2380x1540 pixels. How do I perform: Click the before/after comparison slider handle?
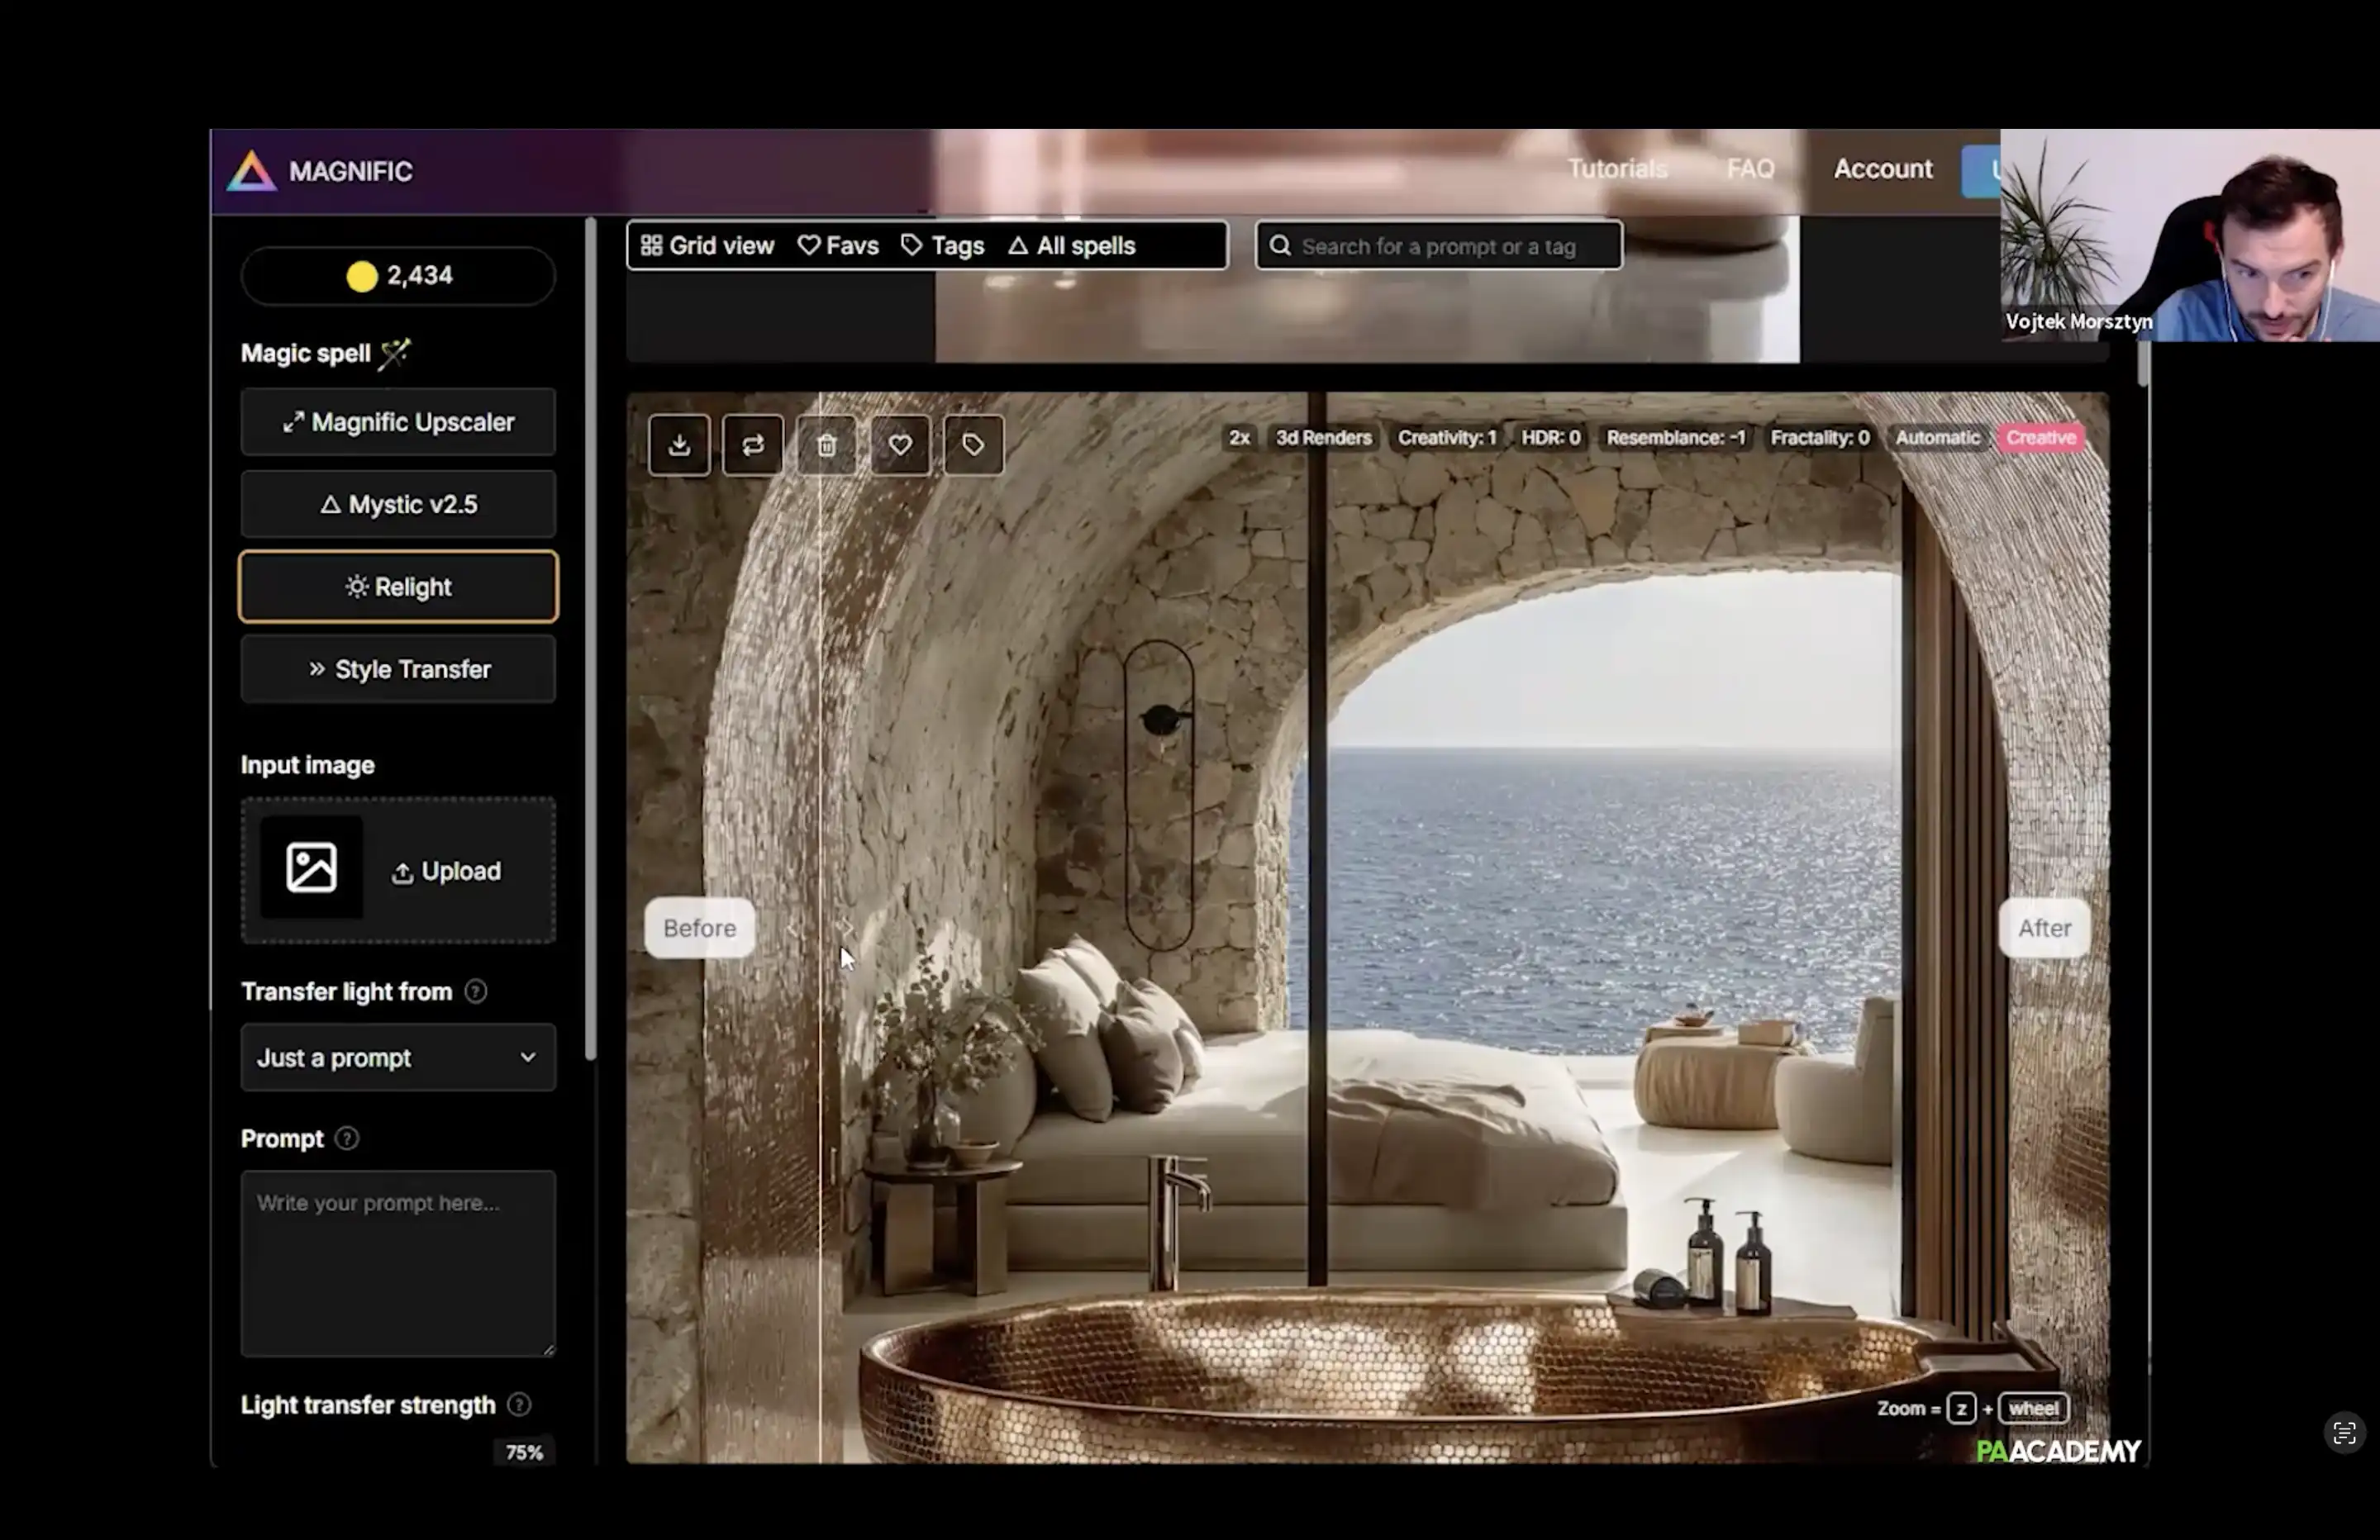[820, 930]
